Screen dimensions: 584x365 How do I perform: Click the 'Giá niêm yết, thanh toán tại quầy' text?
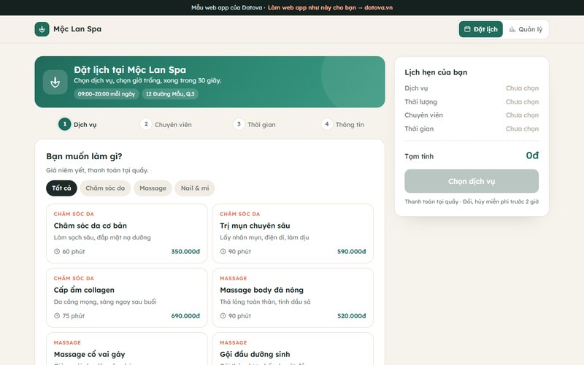97,171
